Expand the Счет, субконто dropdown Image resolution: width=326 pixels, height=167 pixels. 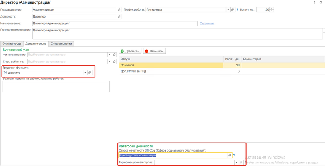pos(109,62)
